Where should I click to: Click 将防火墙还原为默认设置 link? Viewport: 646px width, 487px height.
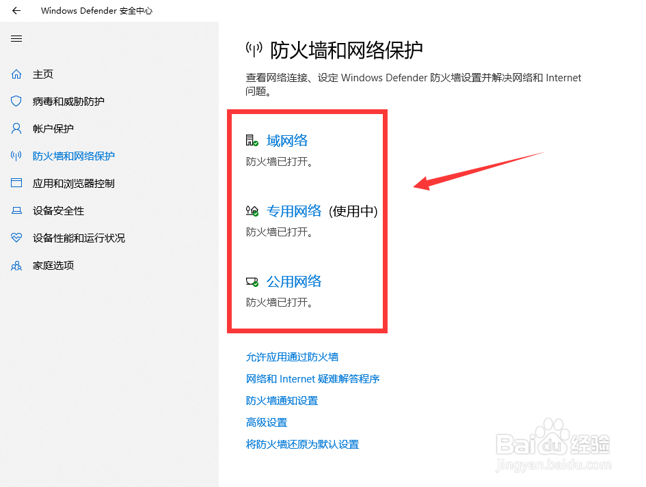(x=302, y=444)
